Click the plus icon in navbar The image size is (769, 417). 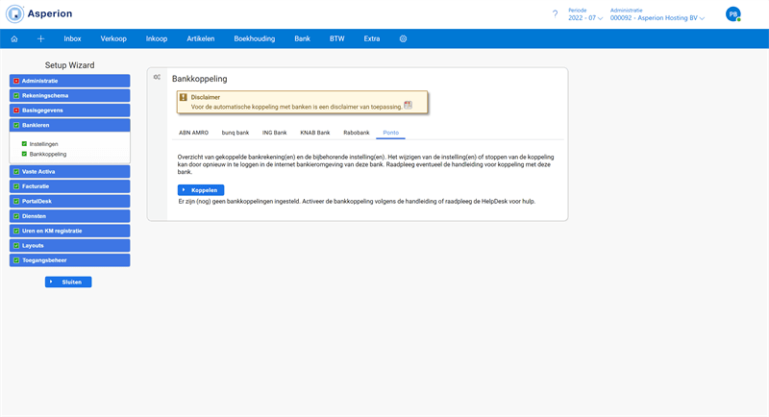click(x=40, y=38)
